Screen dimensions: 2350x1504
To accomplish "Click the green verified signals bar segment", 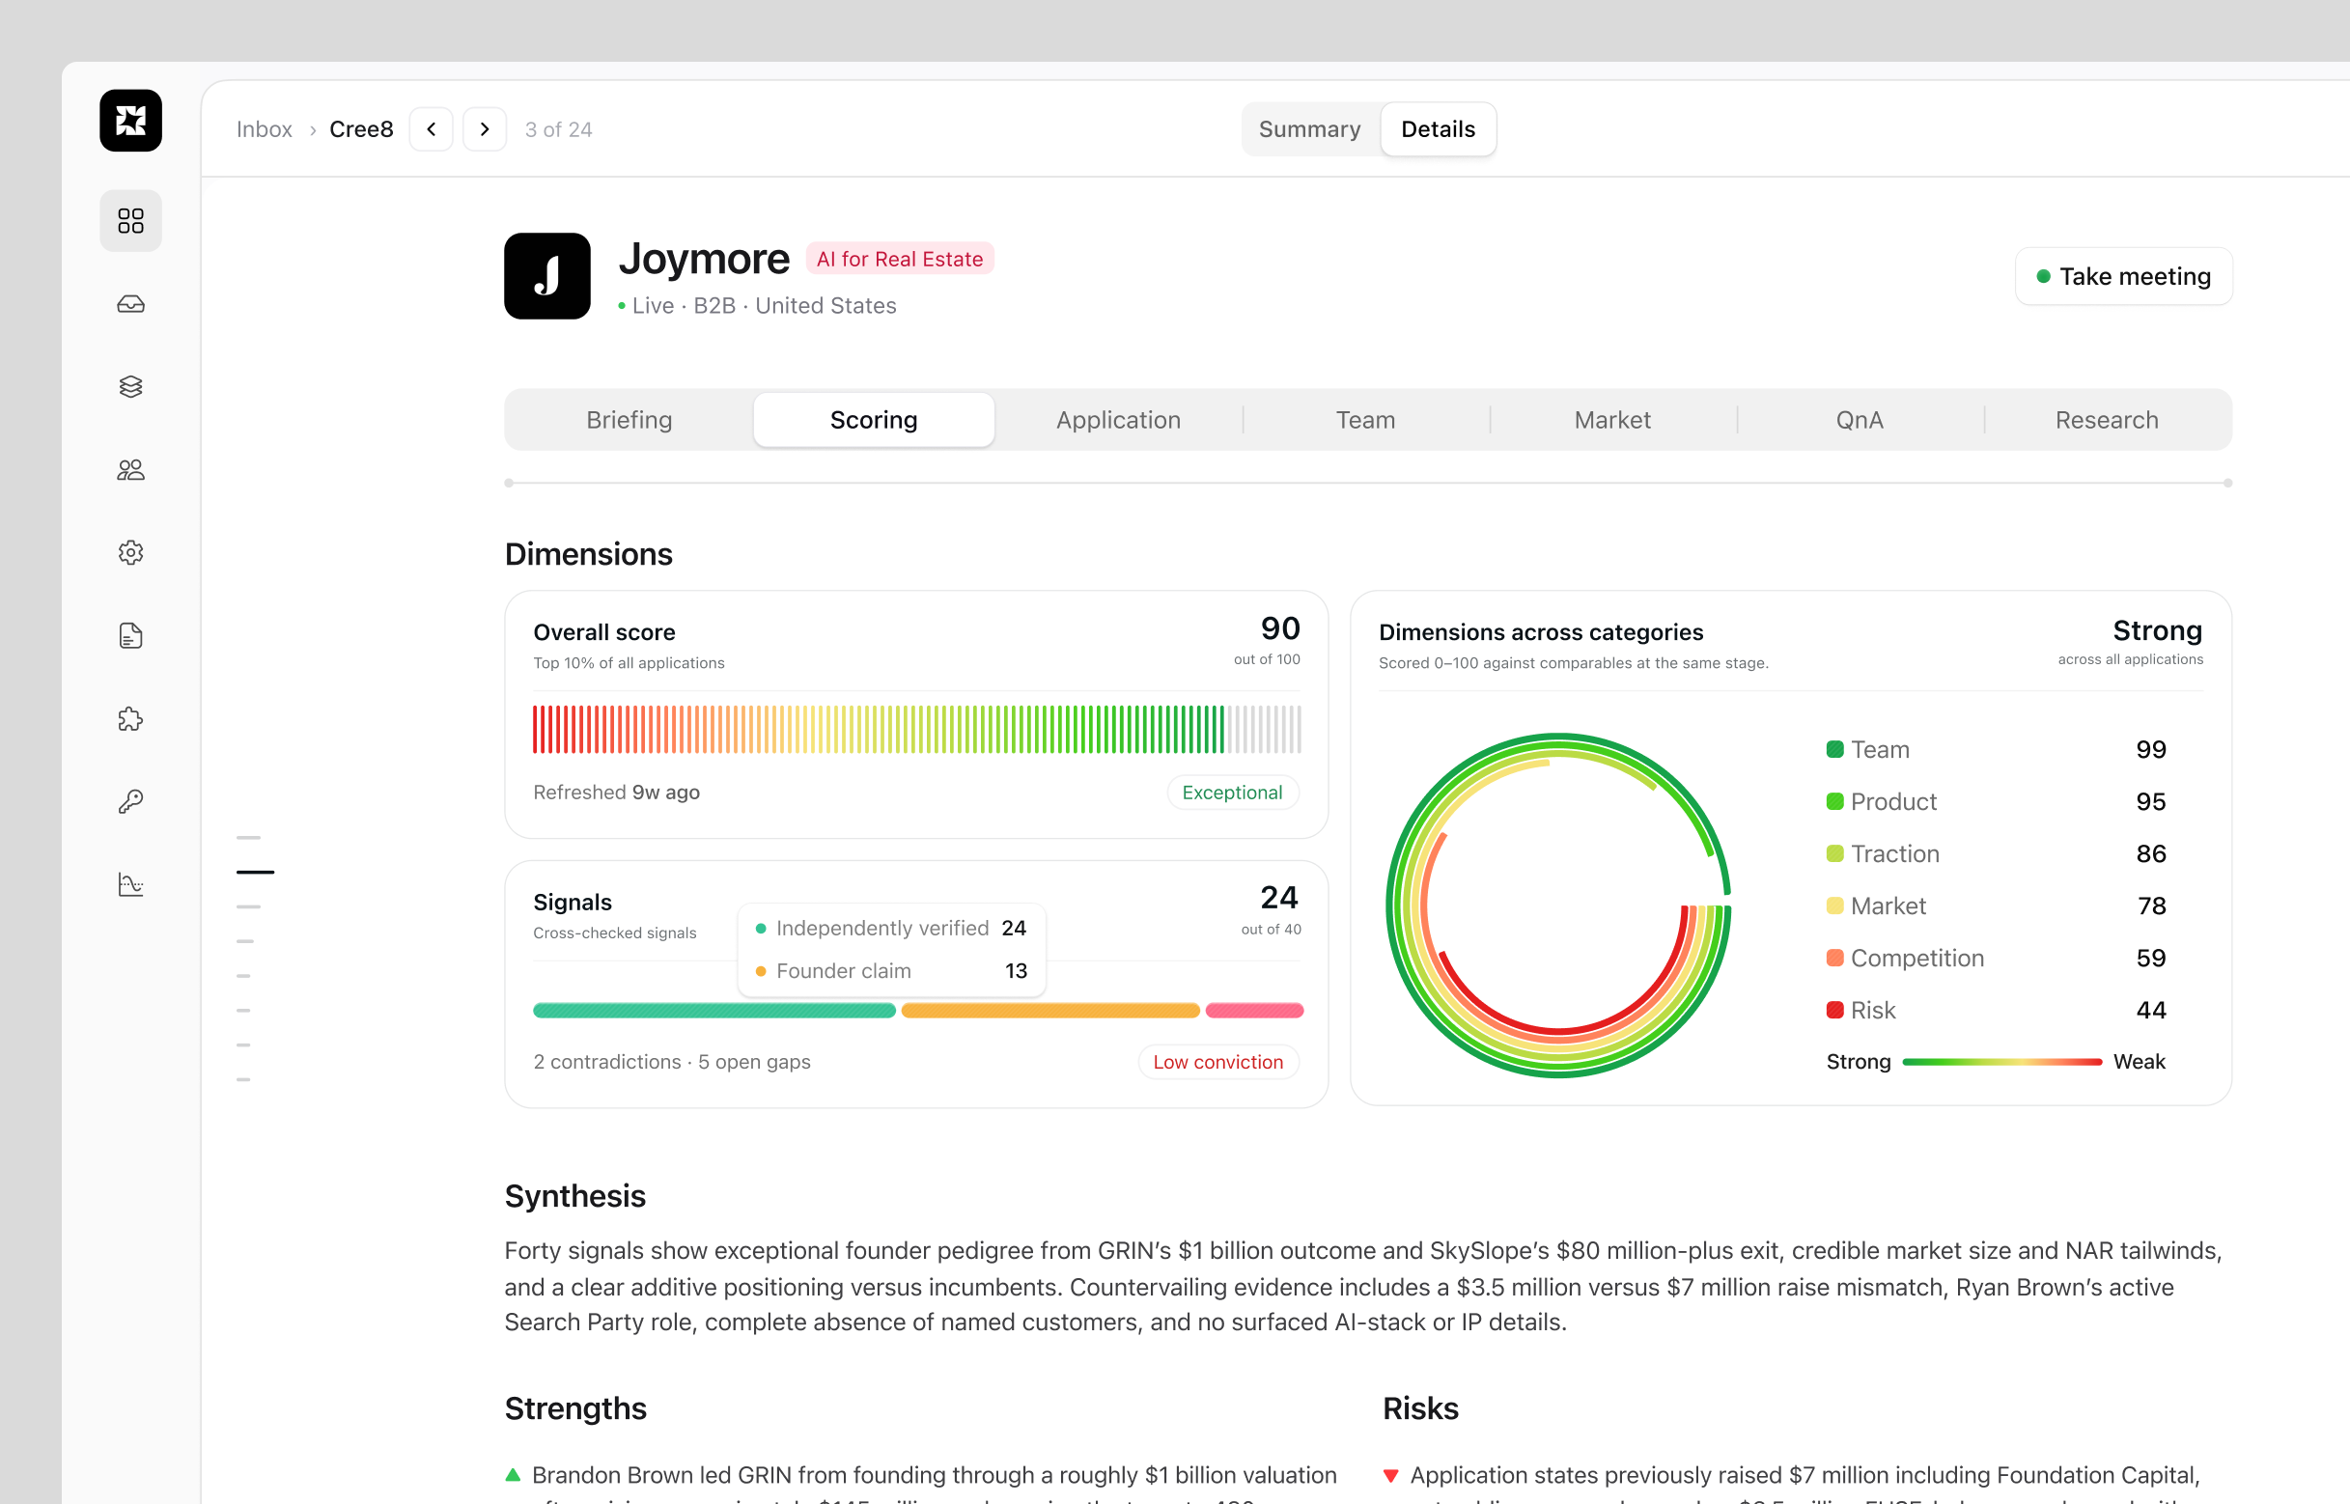I will 714,1011.
